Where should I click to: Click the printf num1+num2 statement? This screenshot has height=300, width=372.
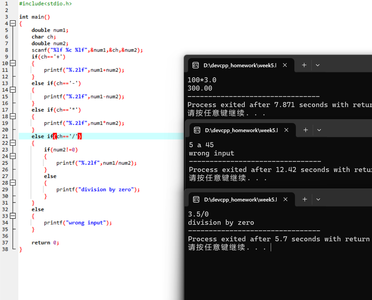(84, 70)
